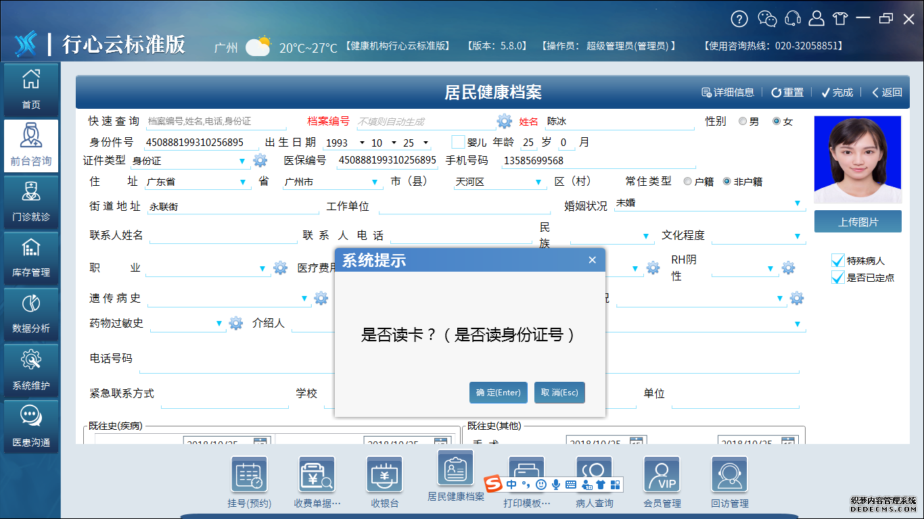Expand the province dropdown 广东省
Screen dimensions: 924x519
click(243, 182)
